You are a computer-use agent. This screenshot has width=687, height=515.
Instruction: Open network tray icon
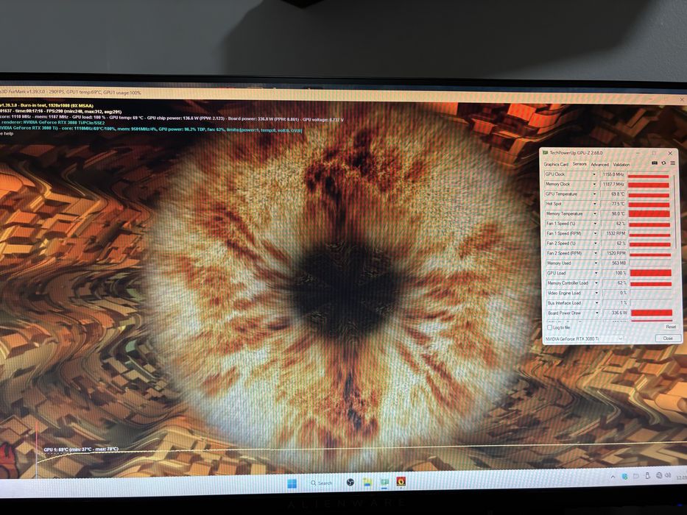coord(660,475)
